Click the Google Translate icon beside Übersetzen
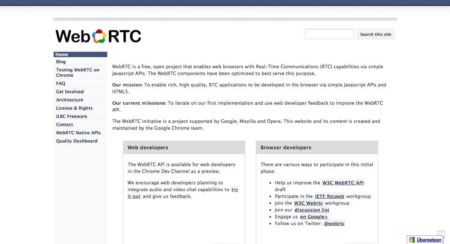The height and width of the screenshot is (244, 450). (412, 240)
